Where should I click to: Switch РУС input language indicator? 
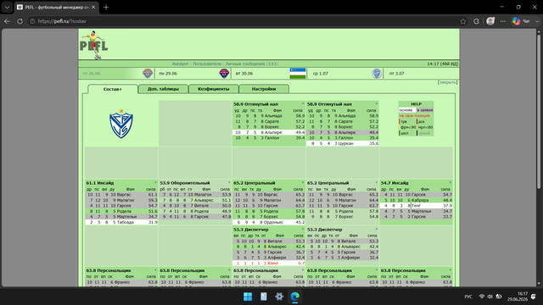click(468, 297)
